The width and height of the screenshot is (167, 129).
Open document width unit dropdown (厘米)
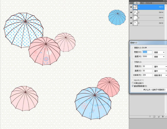[x=160, y=67]
